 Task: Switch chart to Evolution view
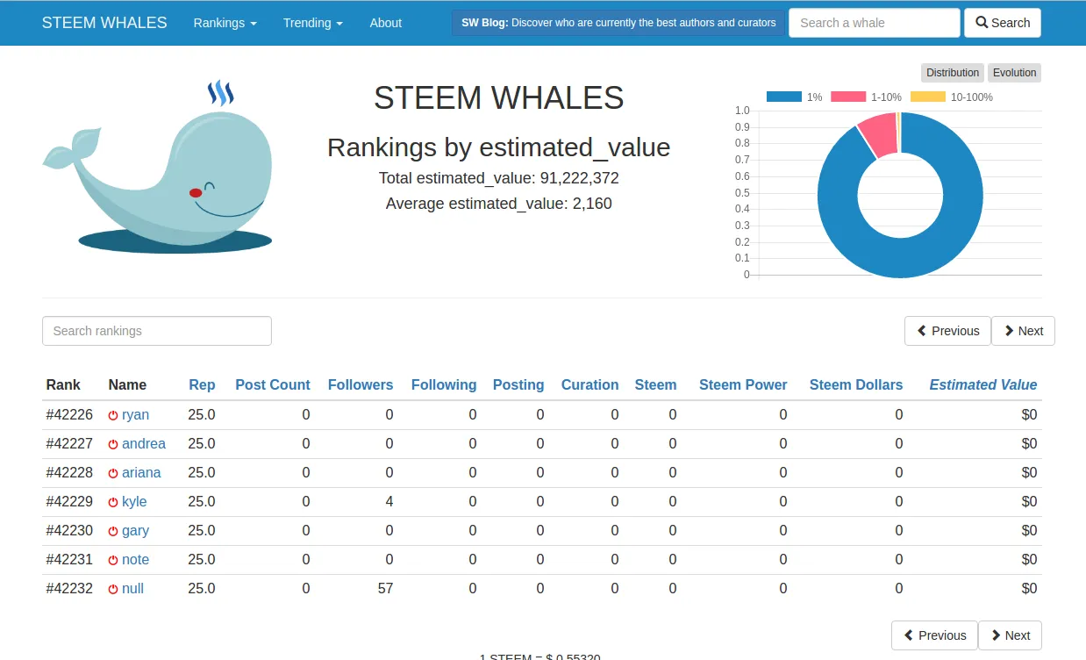1014,73
